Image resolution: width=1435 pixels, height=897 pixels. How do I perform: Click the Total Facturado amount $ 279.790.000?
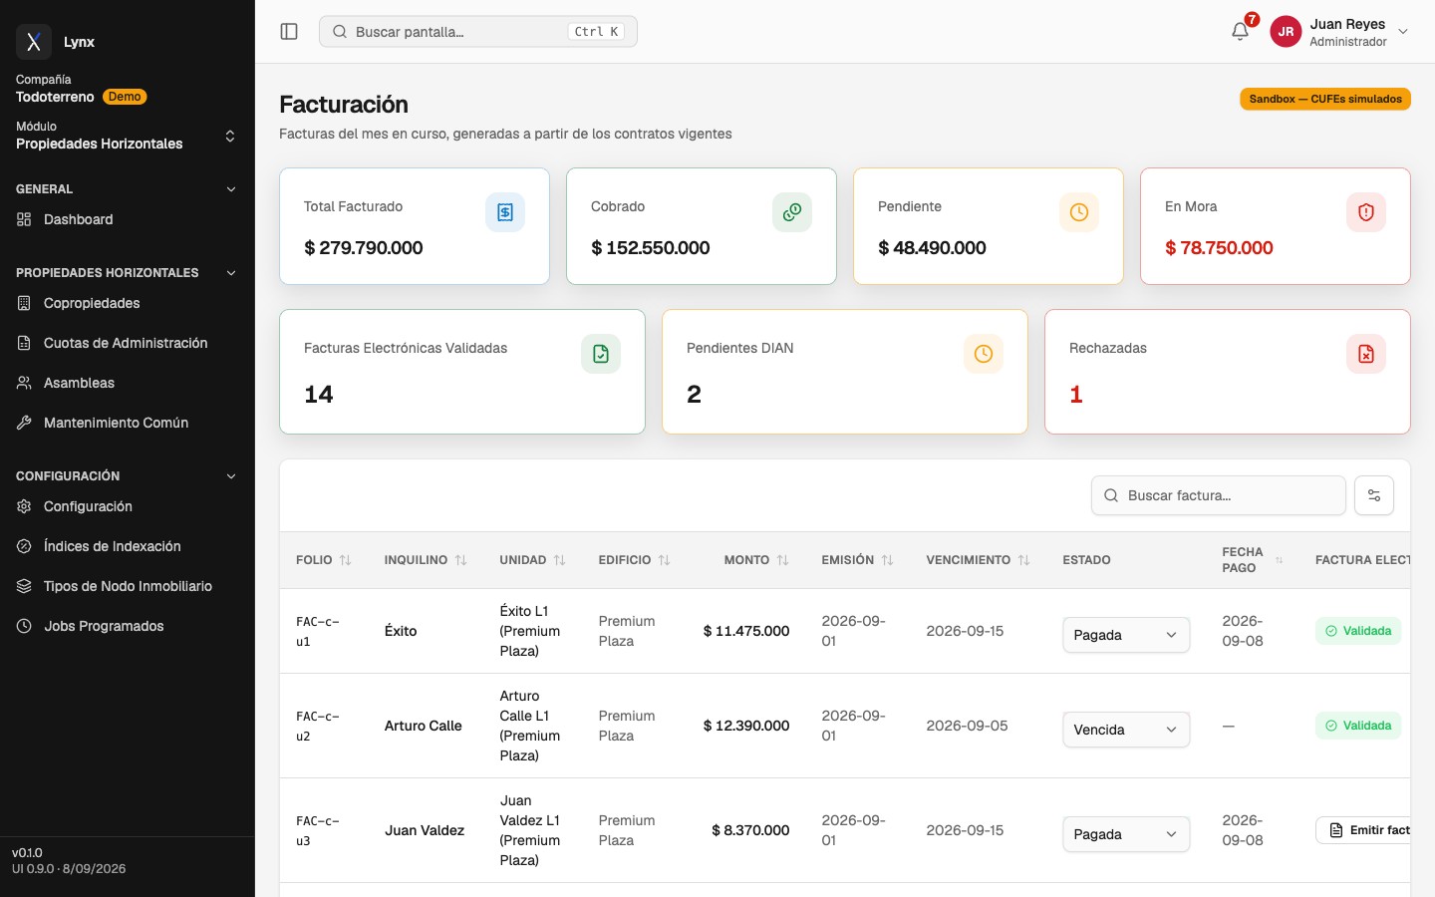click(x=364, y=248)
